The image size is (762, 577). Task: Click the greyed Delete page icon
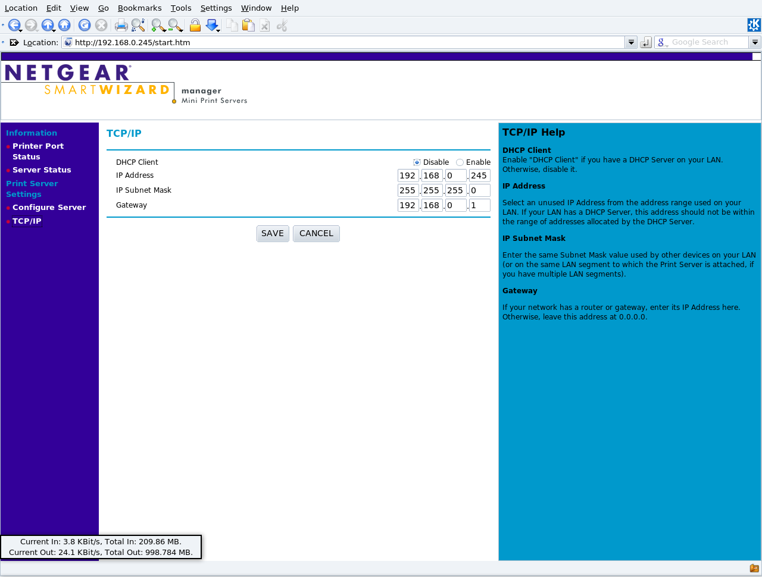tap(266, 25)
